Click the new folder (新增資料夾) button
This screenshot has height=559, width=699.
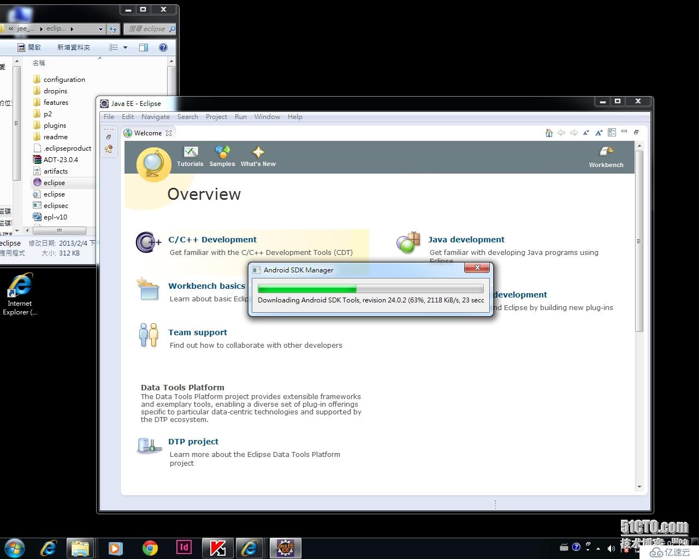tap(74, 47)
